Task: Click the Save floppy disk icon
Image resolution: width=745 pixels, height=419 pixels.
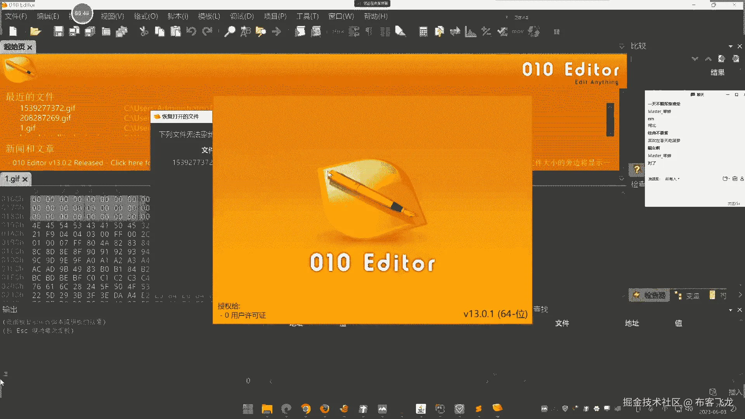Action: pos(59,31)
